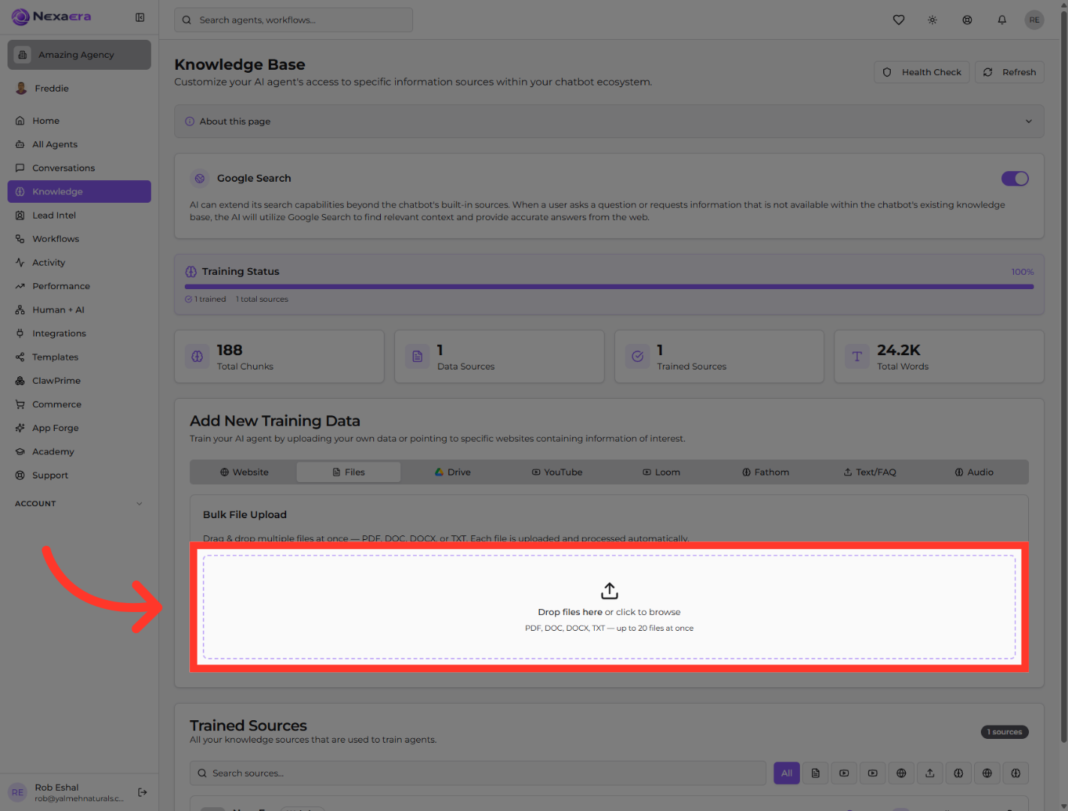The width and height of the screenshot is (1068, 811).
Task: Open the Amazing Agency workspace selector
Action: point(79,55)
